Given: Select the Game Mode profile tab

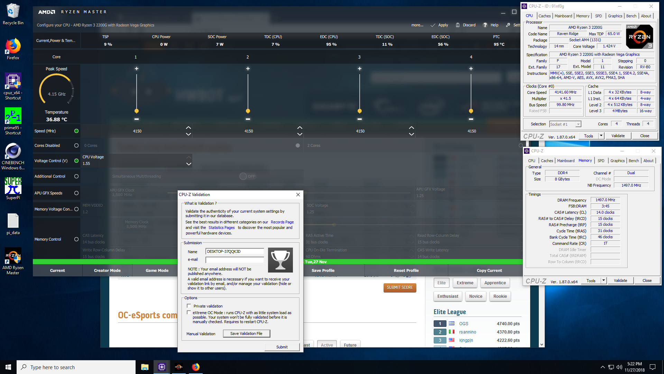Looking at the screenshot, I should tap(157, 270).
